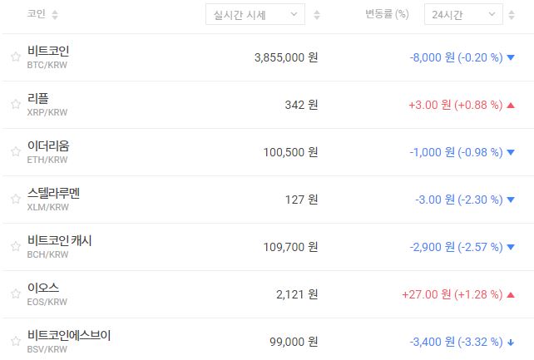Image resolution: width=534 pixels, height=360 pixels.
Task: Favorite the Bitcoin SV BSV/KRW row
Action: [x=15, y=342]
